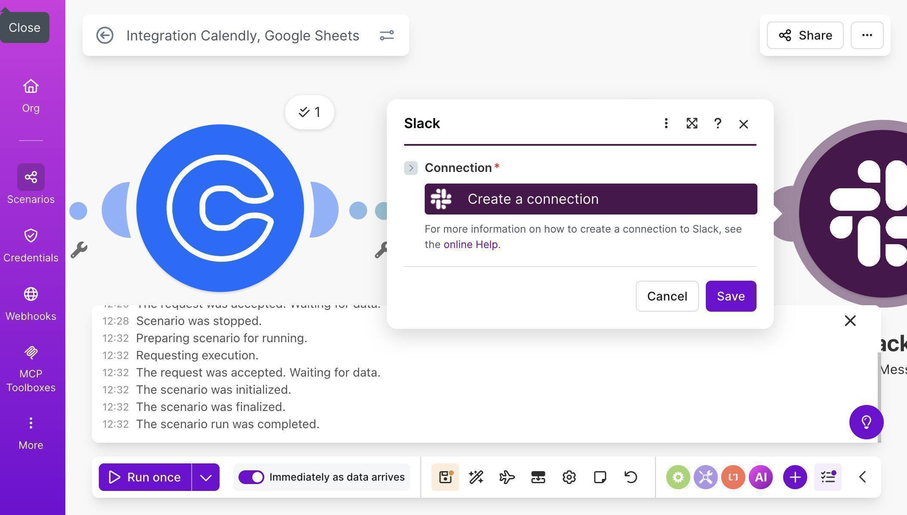Image resolution: width=907 pixels, height=515 pixels.
Task: Open scenario settings via the gear icon
Action: point(569,477)
